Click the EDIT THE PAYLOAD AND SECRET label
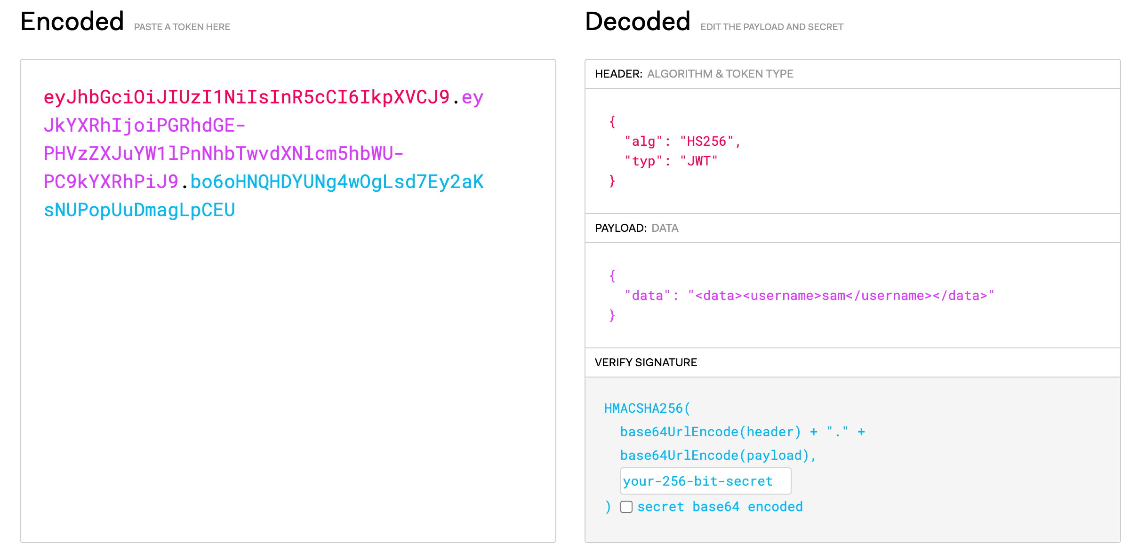 click(772, 27)
